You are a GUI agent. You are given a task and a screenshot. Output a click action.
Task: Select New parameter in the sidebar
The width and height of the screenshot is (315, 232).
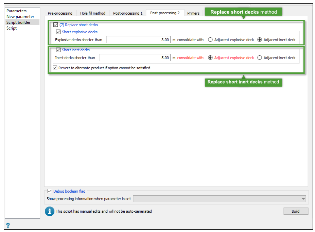[20, 17]
